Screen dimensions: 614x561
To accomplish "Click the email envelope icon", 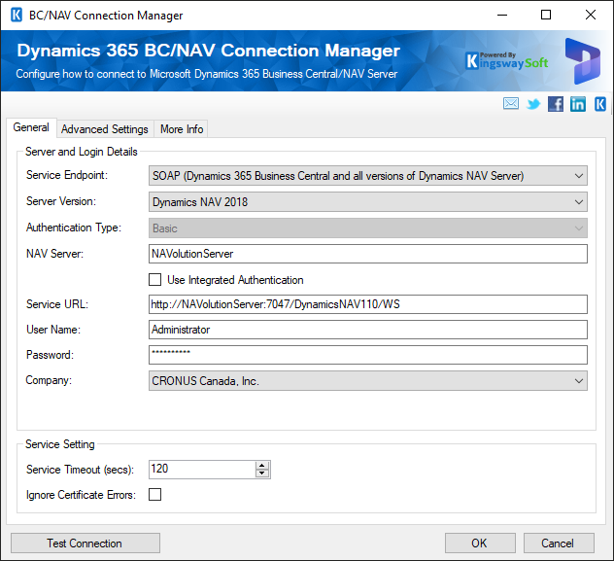I will tap(511, 104).
